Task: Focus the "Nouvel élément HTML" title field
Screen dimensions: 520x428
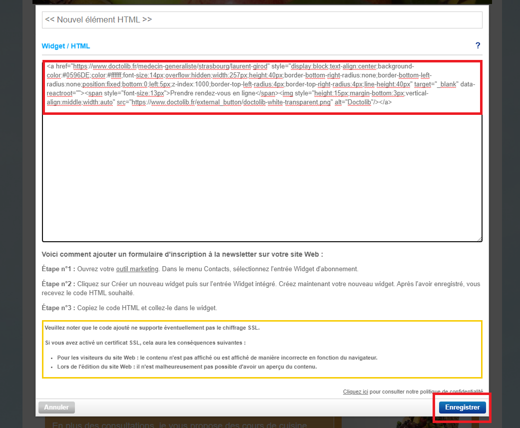Action: click(262, 20)
